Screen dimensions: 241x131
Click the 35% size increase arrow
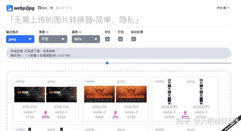[x=46, y=113]
